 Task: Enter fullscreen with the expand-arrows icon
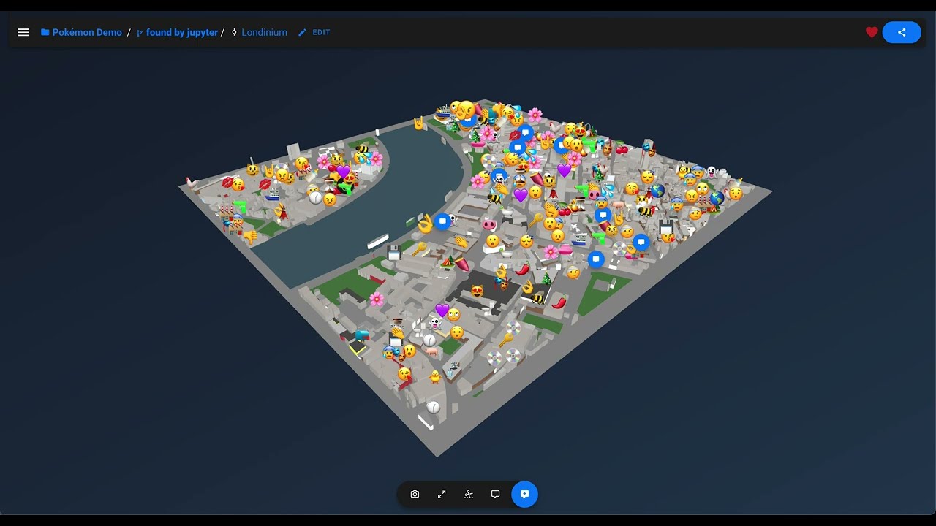pyautogui.click(x=442, y=495)
